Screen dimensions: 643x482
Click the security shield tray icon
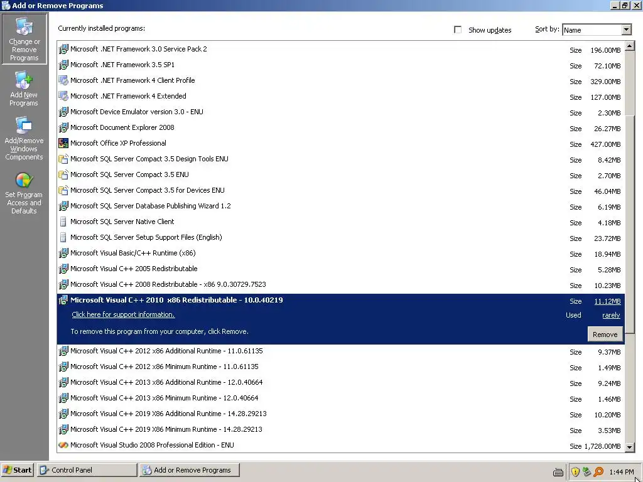[575, 472]
